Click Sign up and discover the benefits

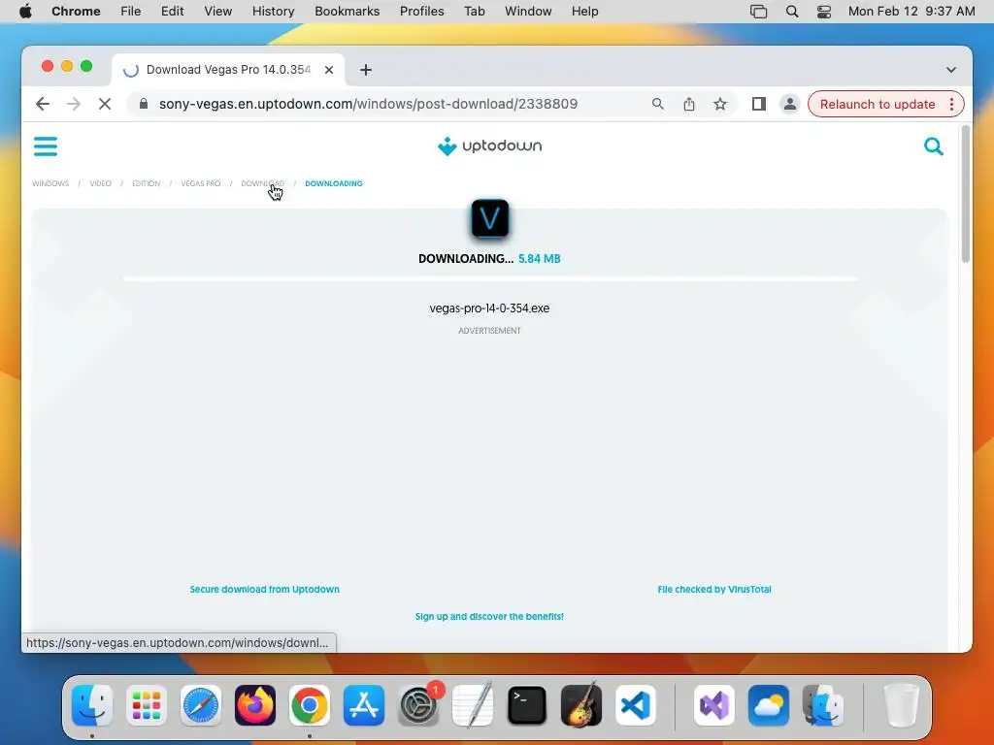489,616
